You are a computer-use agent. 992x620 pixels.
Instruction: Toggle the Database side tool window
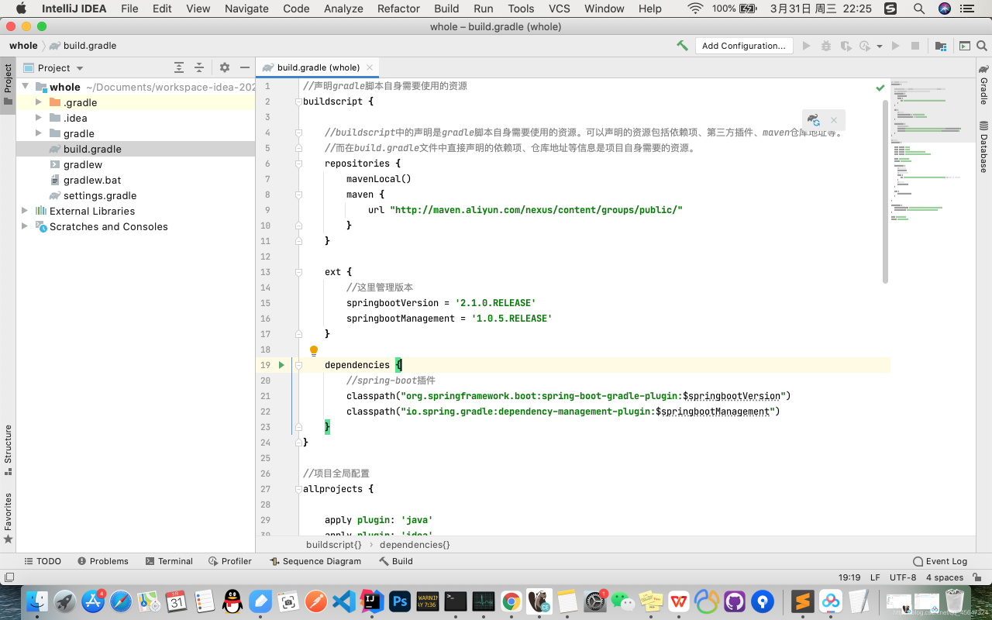click(x=983, y=147)
